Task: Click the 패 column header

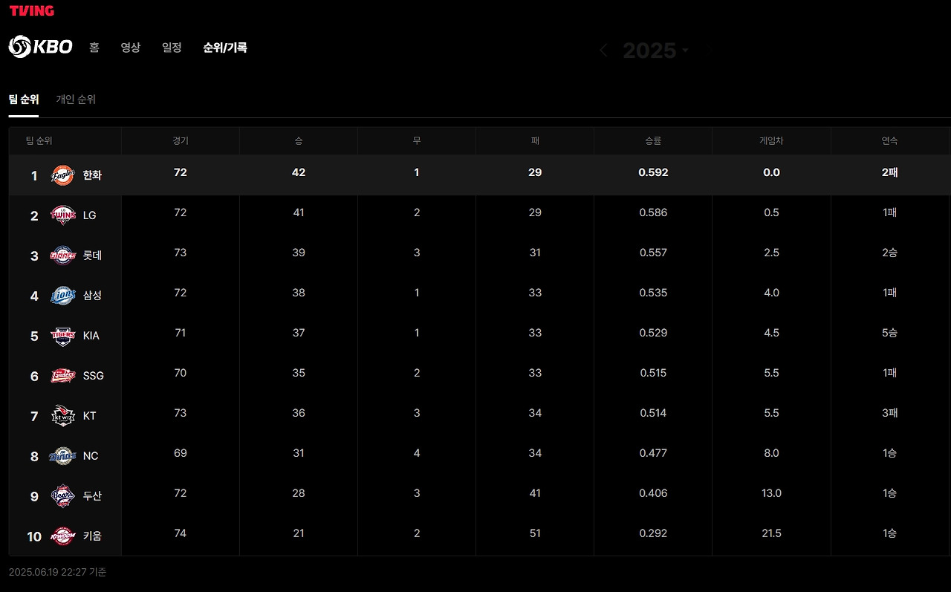Action: tap(535, 140)
